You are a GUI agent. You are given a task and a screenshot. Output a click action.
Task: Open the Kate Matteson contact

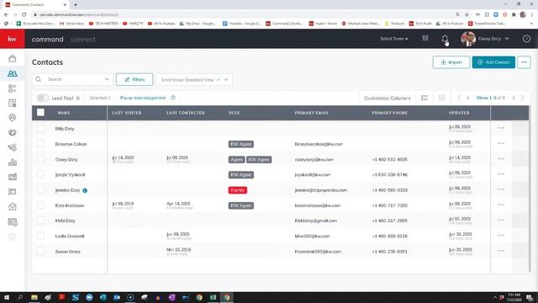point(70,205)
